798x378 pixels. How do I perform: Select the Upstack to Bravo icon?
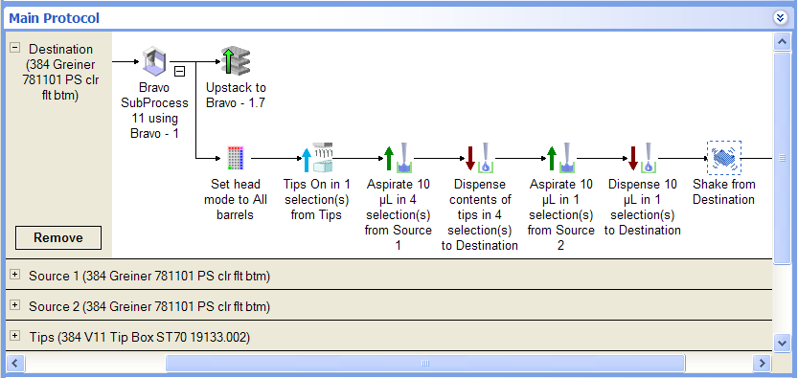point(236,61)
